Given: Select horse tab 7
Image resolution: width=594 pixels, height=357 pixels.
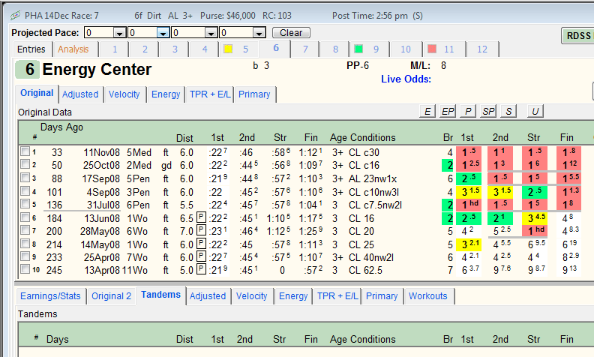Looking at the screenshot, I should (x=305, y=49).
